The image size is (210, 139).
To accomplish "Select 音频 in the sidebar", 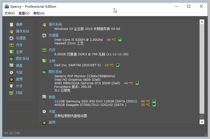I will (x=19, y=79).
